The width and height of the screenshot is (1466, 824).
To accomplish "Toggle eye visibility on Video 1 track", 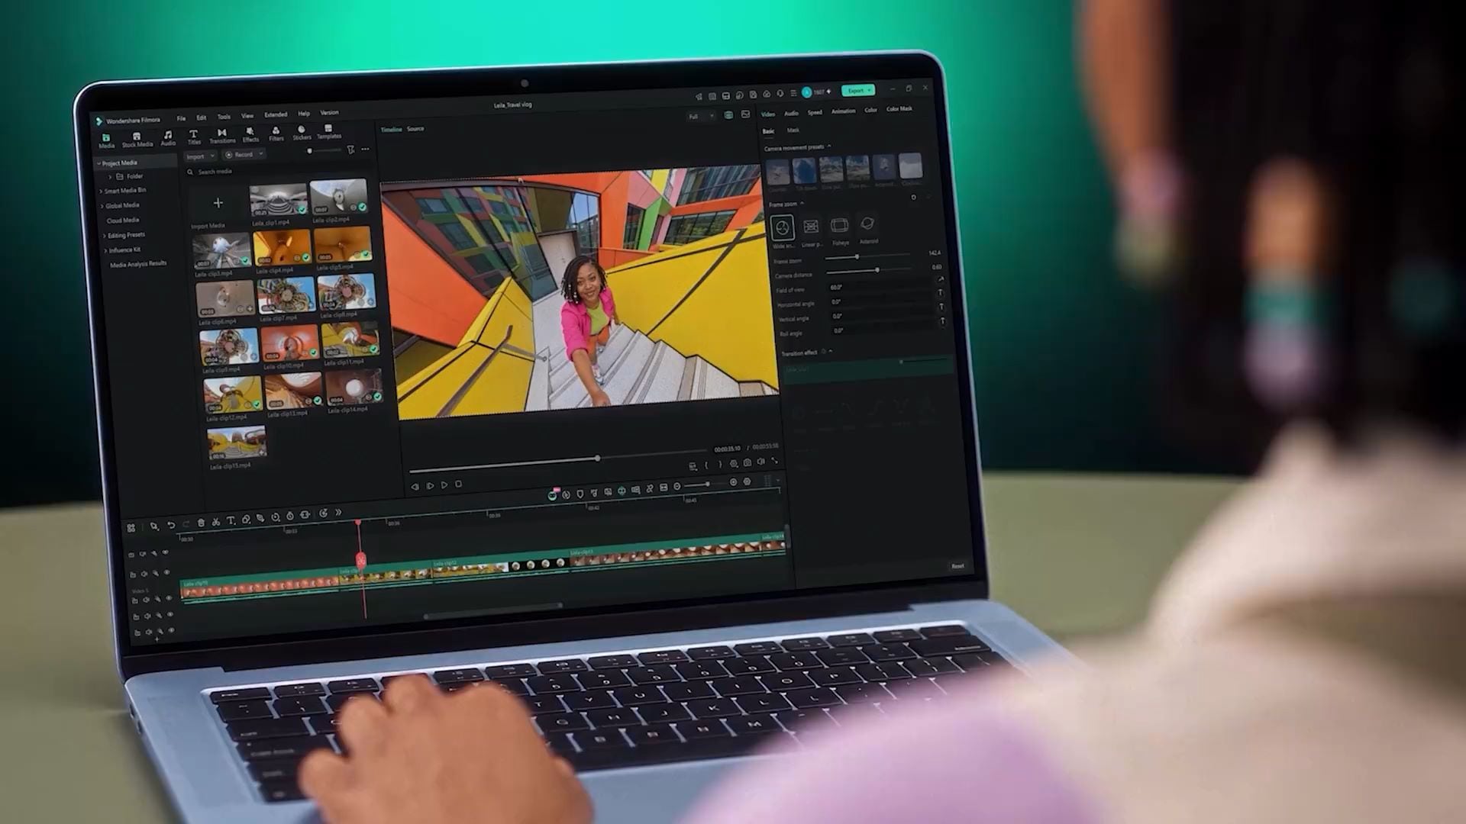I will tap(169, 599).
